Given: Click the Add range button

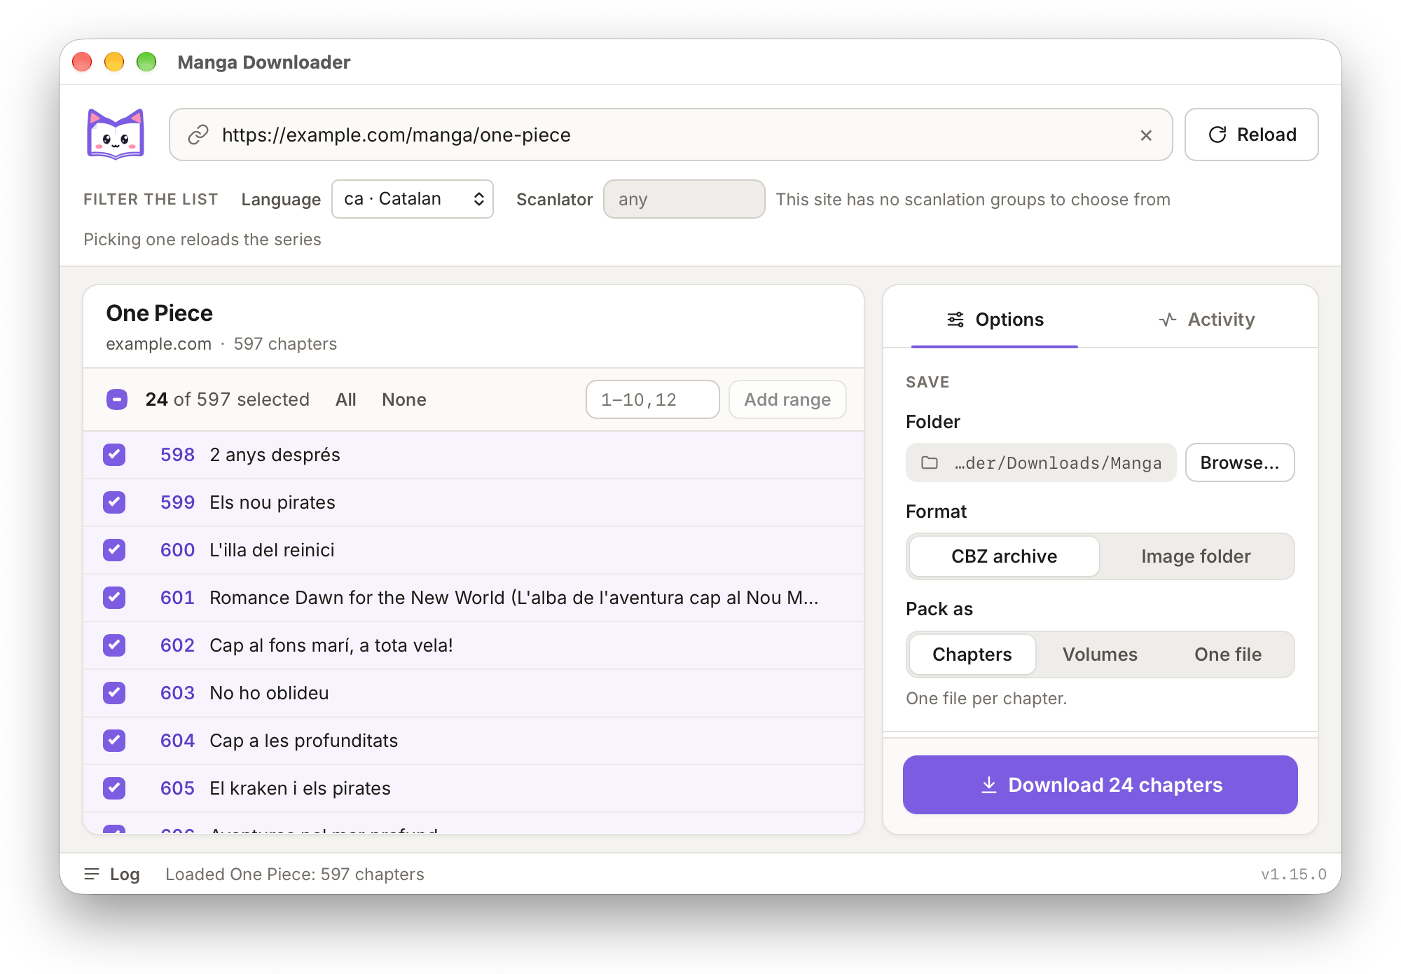Looking at the screenshot, I should tap(787, 399).
